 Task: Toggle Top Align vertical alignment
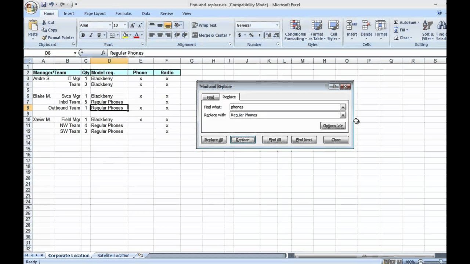(x=152, y=25)
